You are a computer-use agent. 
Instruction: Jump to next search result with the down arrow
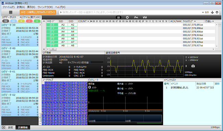[212, 12]
